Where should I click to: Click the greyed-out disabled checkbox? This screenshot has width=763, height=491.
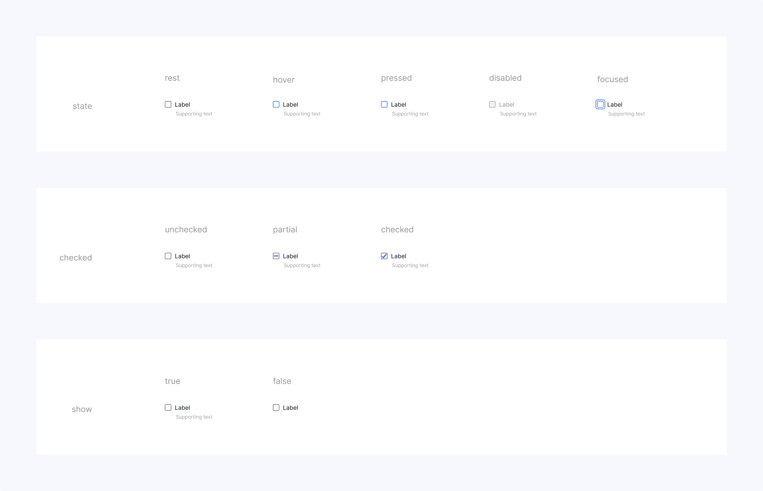(492, 104)
